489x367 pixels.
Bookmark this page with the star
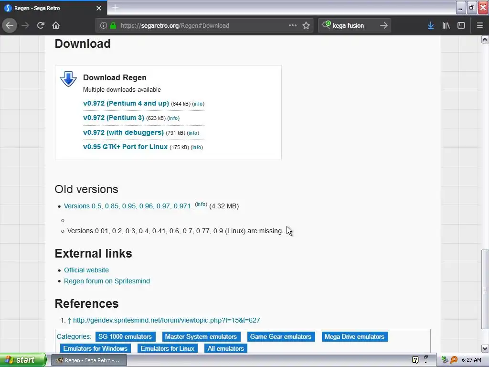(306, 26)
